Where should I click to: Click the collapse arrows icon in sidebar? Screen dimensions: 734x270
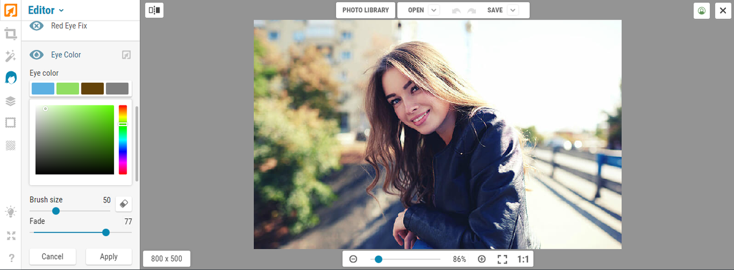[x=10, y=236]
